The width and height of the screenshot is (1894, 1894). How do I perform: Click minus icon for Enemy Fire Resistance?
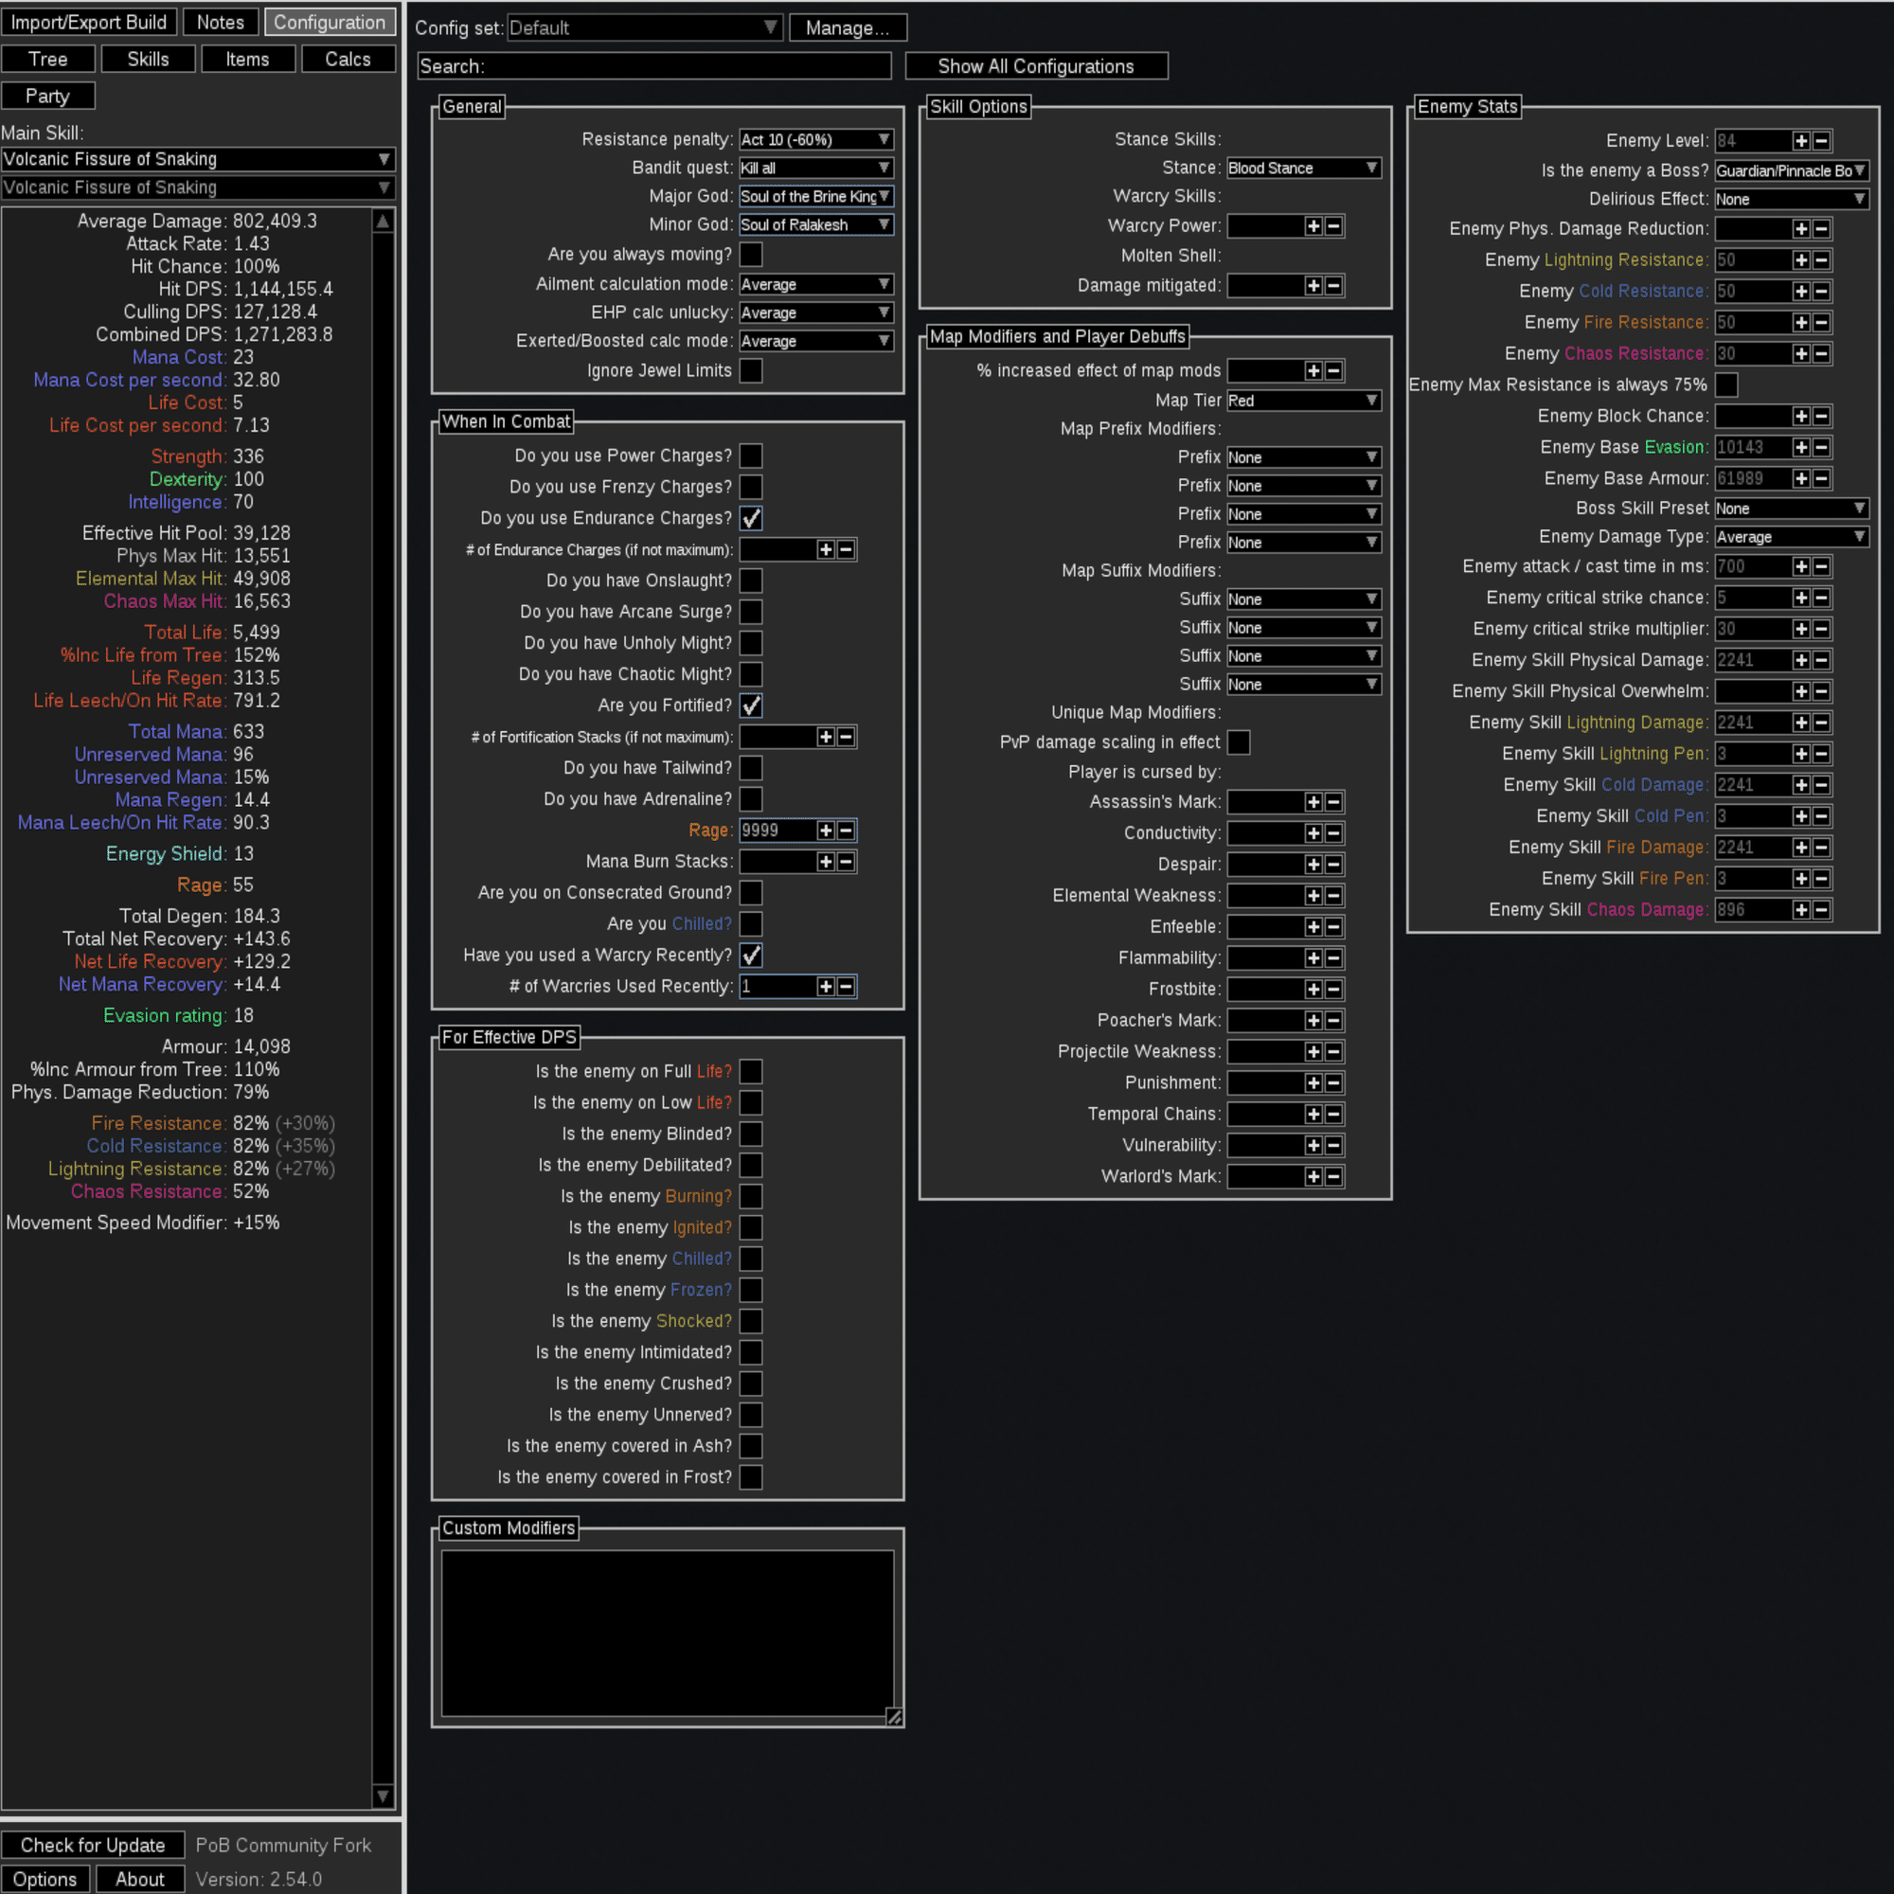[1820, 323]
